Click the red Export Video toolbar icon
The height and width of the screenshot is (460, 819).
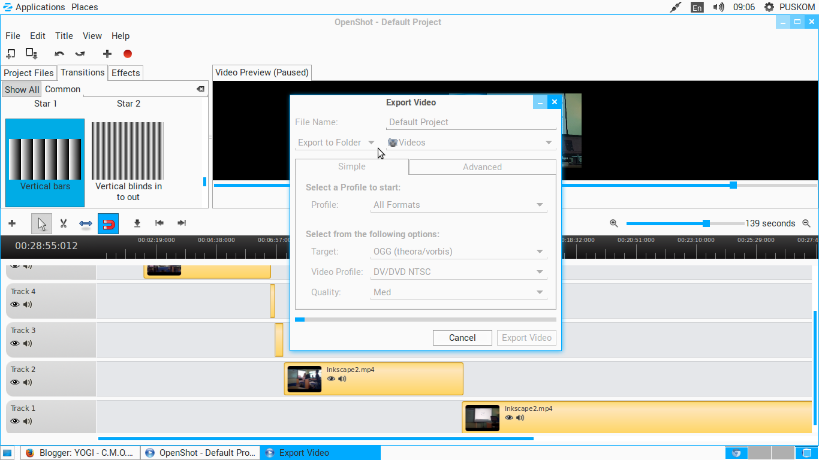127,53
